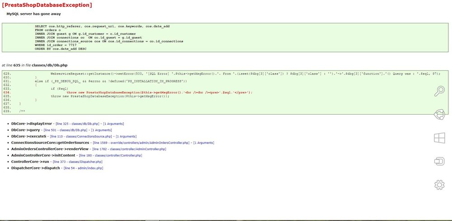Click AdminControllerCore->initContent trace entry
Image resolution: width=452 pixels, height=221 pixels.
[x=43, y=156]
